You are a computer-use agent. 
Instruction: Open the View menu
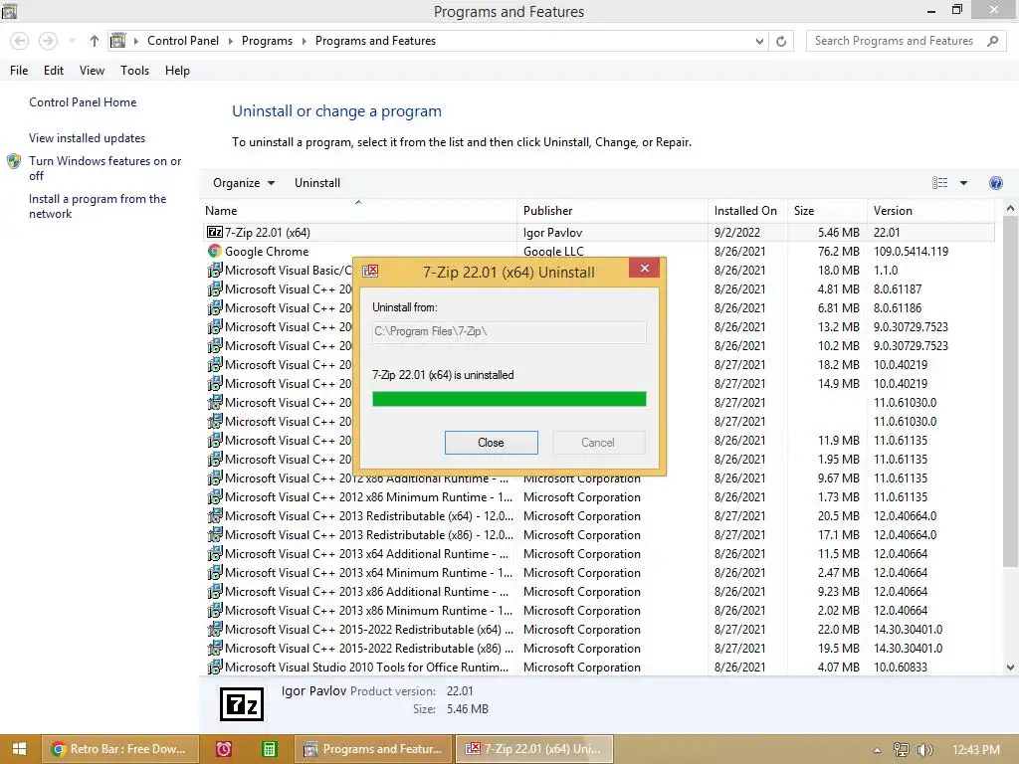(x=92, y=71)
